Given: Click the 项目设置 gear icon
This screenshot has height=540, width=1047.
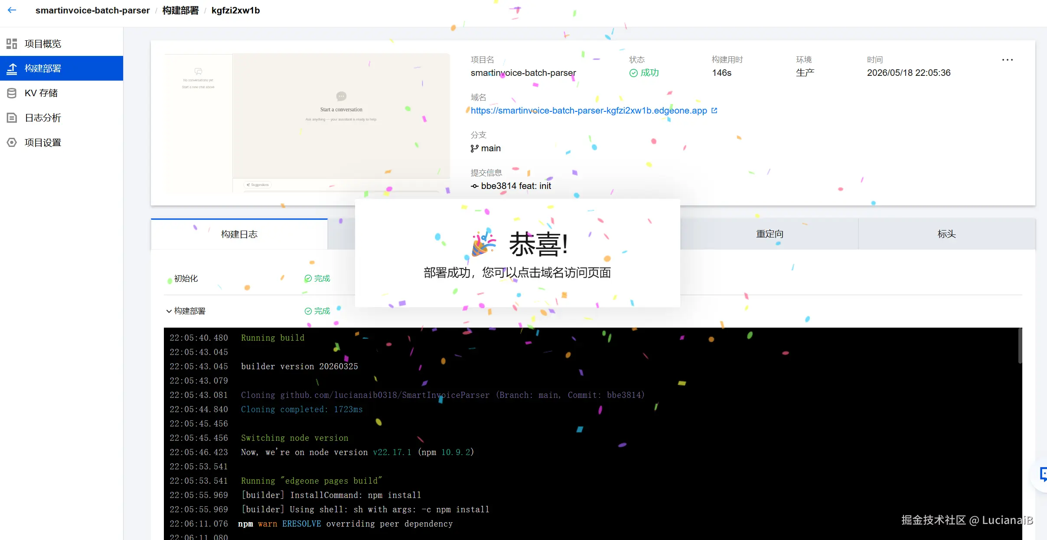Looking at the screenshot, I should [x=12, y=143].
